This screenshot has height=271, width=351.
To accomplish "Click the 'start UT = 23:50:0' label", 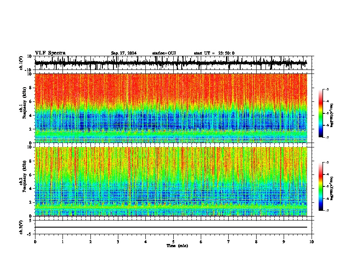I will 214,53.
